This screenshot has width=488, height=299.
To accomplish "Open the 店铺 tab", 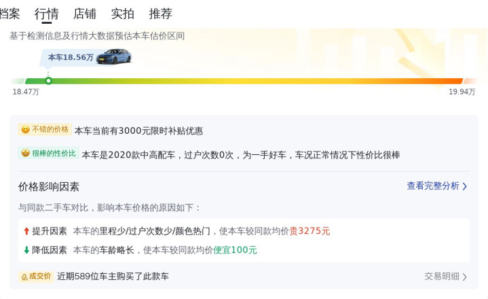I will coord(85,14).
